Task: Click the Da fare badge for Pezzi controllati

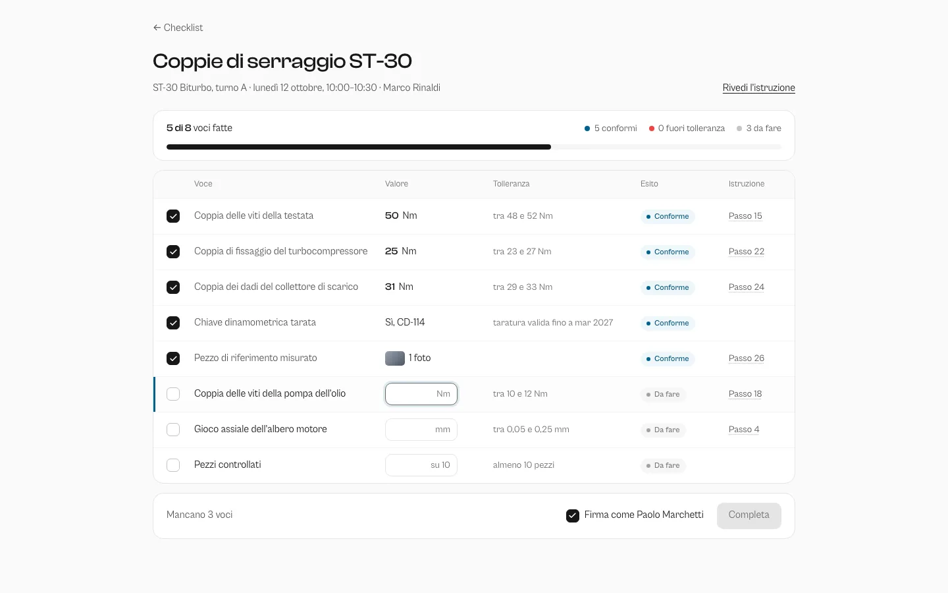Action: pyautogui.click(x=663, y=465)
